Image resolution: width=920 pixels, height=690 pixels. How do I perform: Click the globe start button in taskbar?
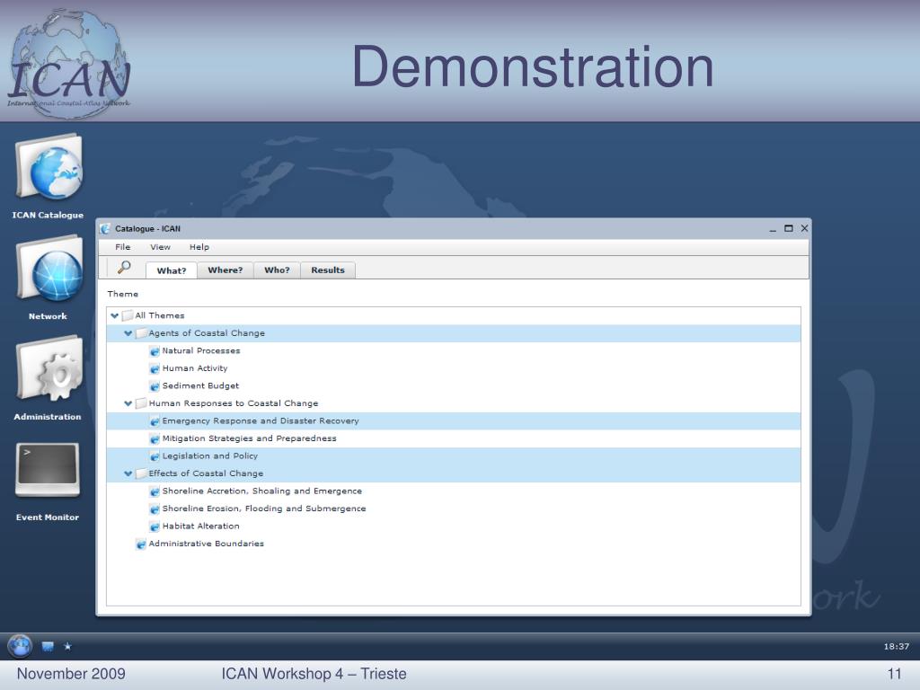tap(20, 645)
